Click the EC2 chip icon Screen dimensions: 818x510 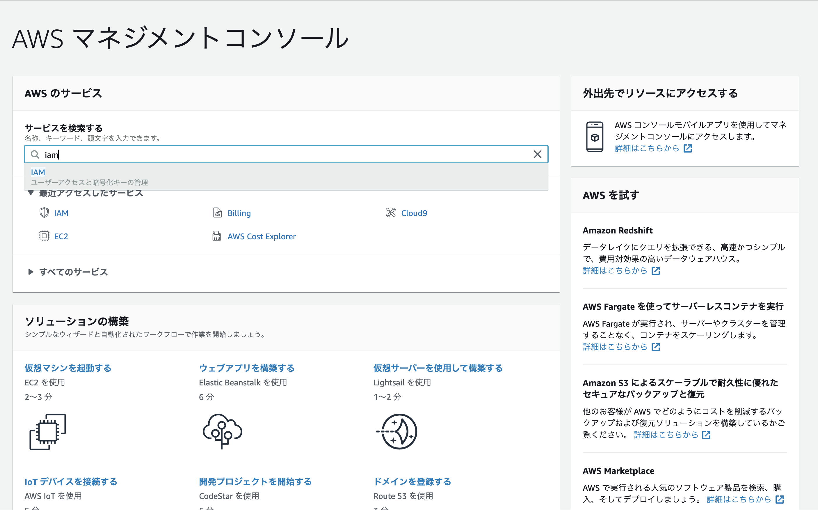[44, 236]
